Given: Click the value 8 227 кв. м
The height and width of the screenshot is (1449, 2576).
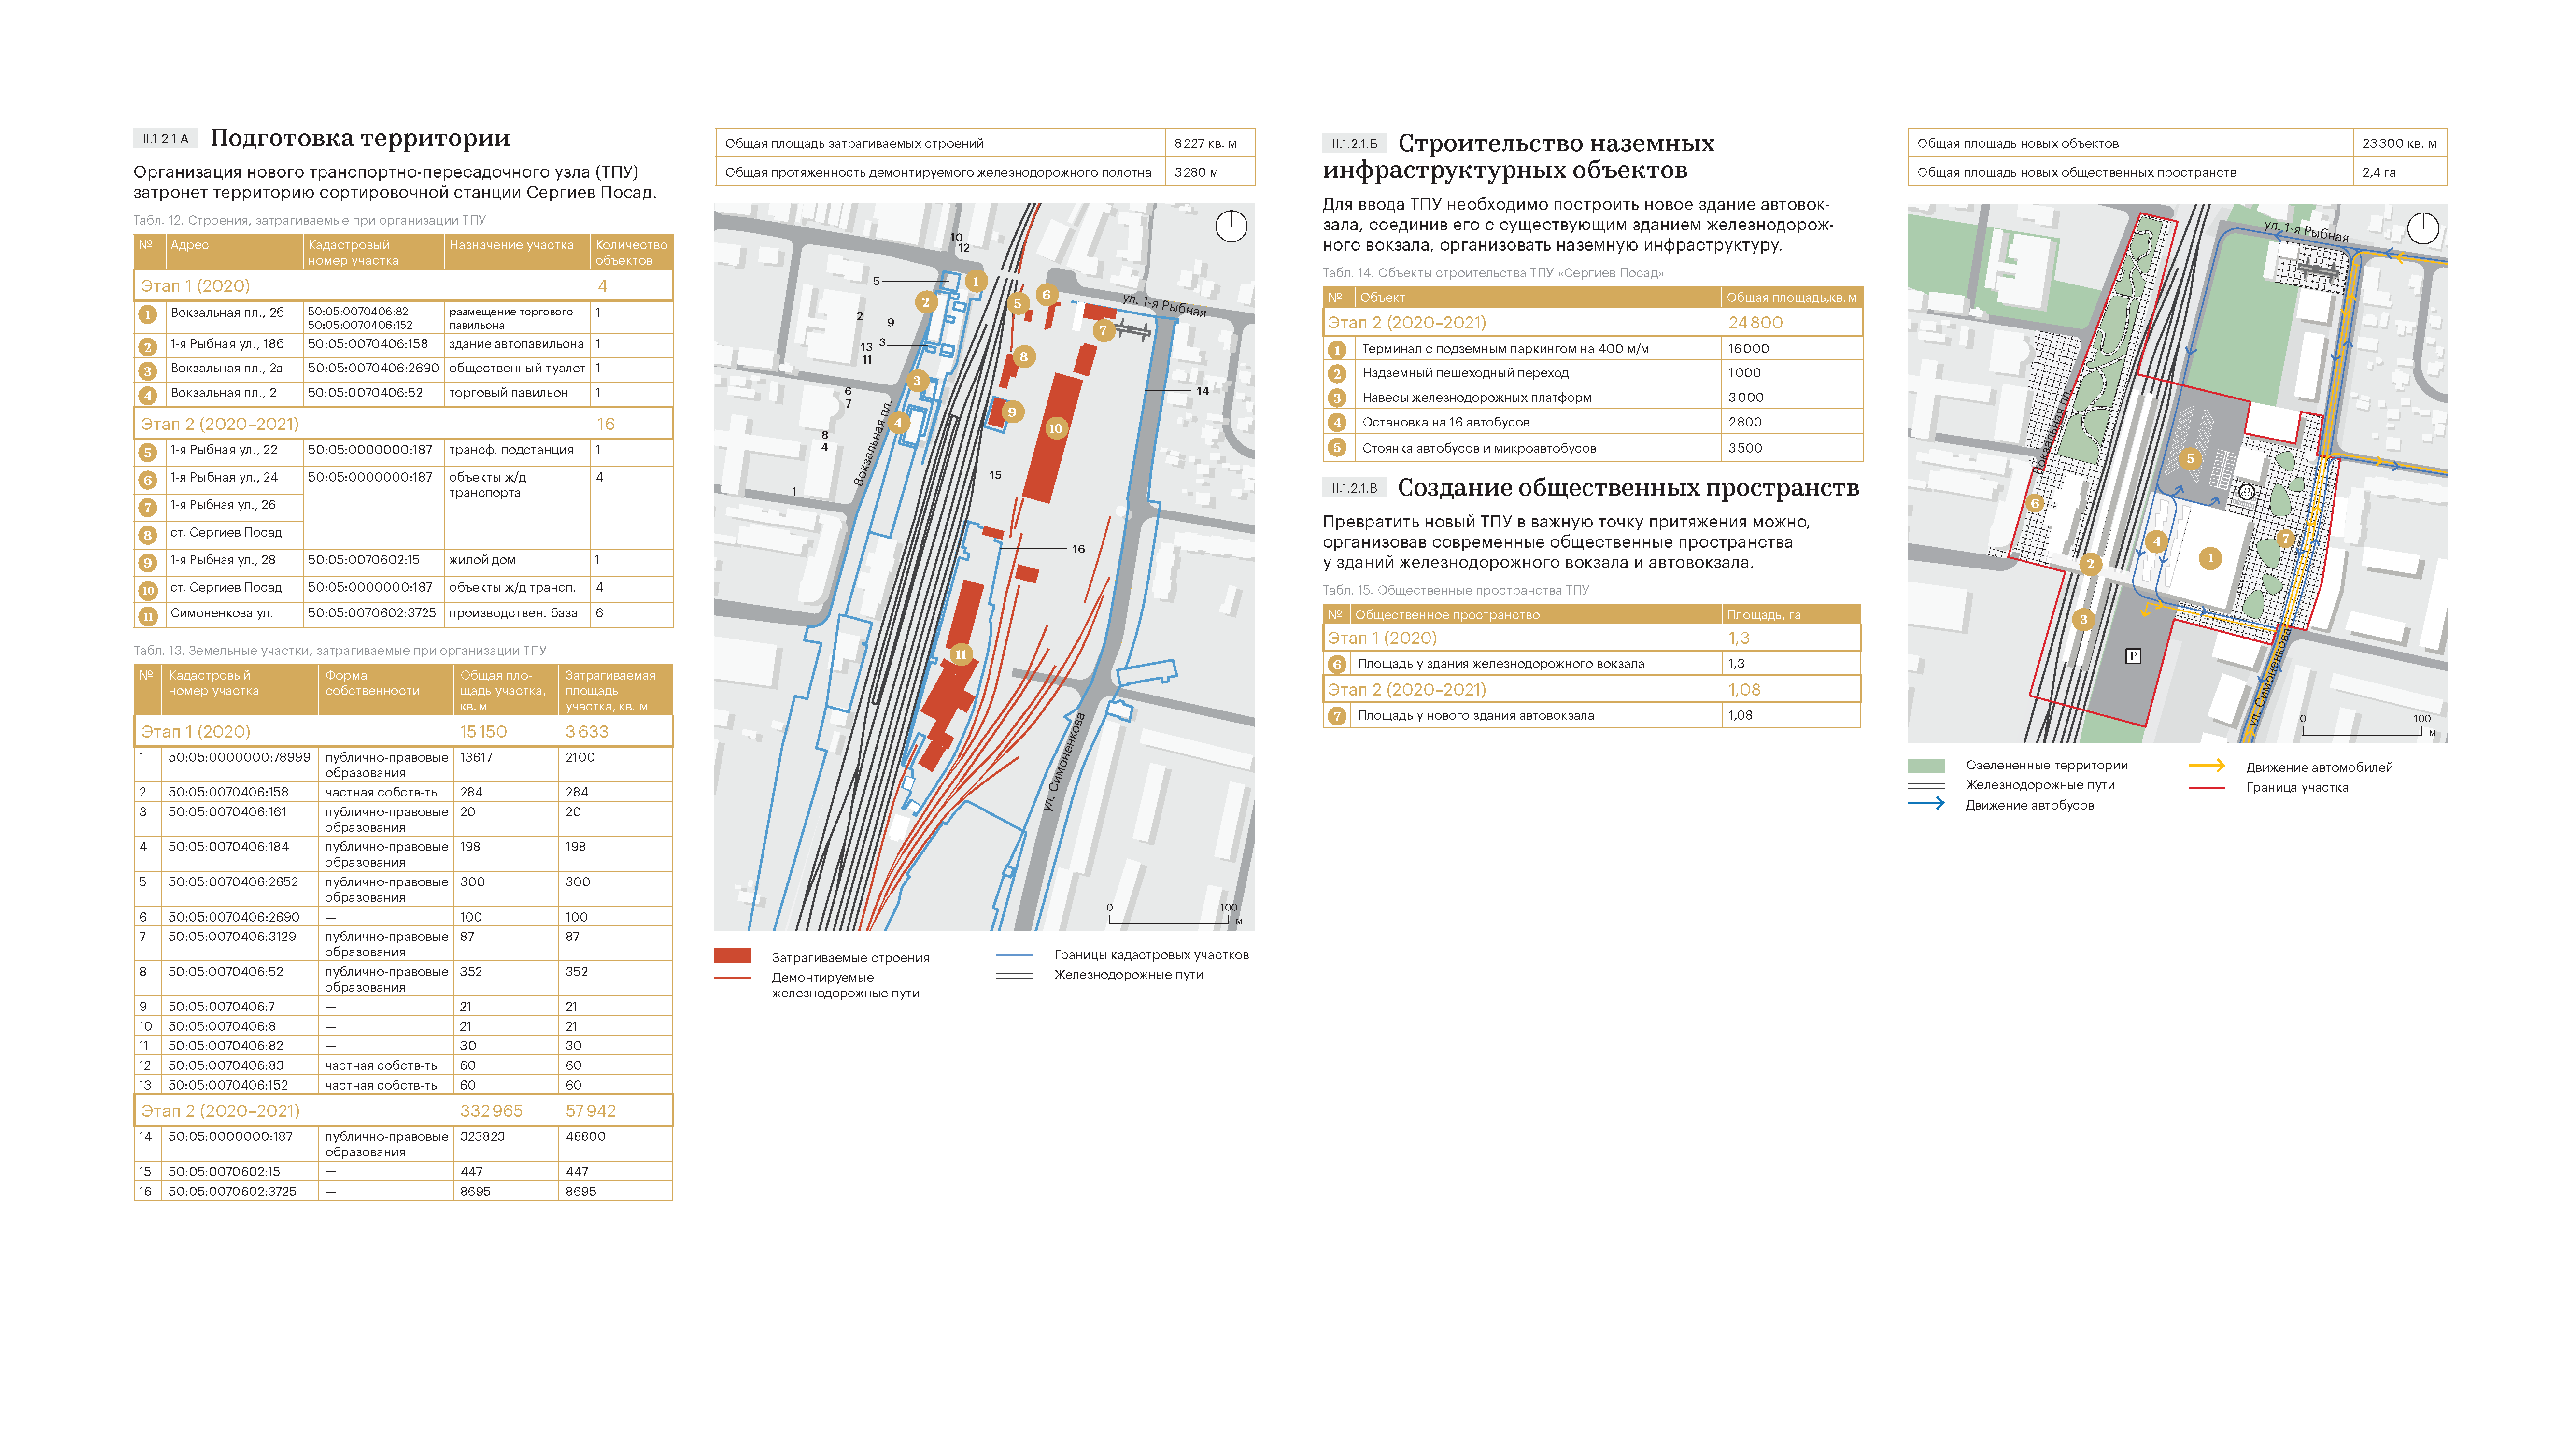Looking at the screenshot, I should pyautogui.click(x=1205, y=143).
